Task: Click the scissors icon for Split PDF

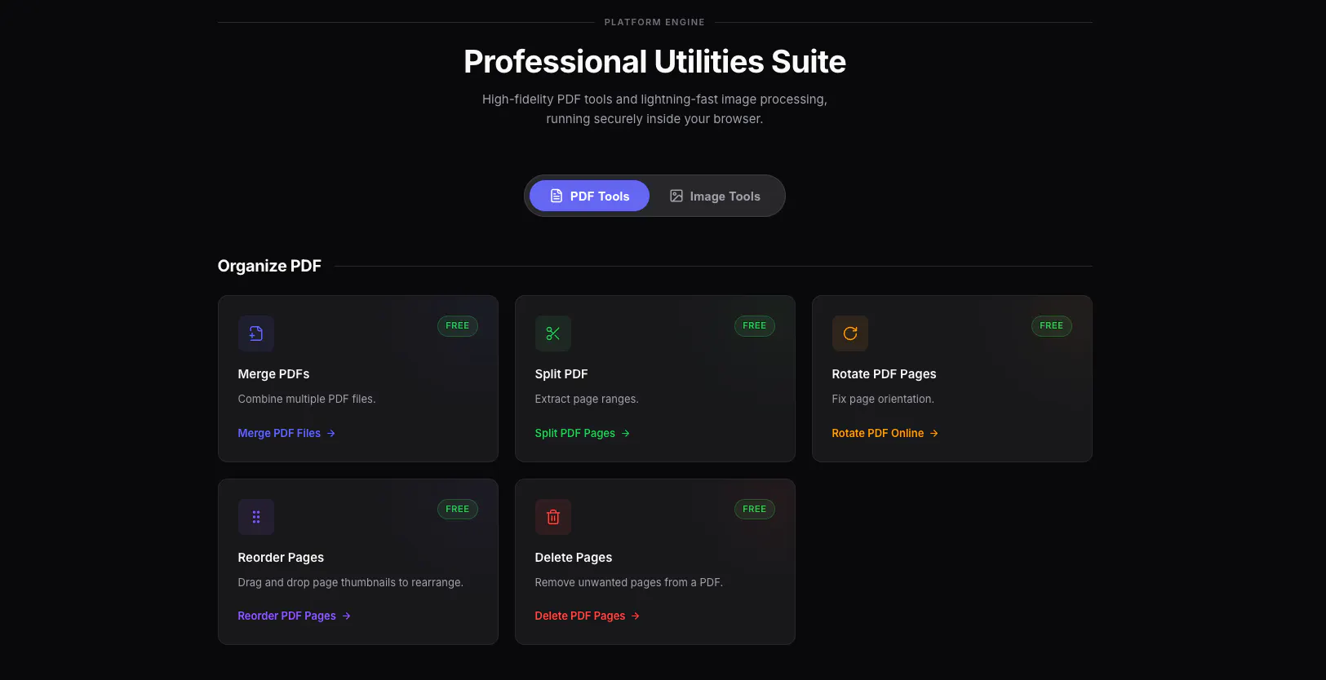Action: (553, 333)
